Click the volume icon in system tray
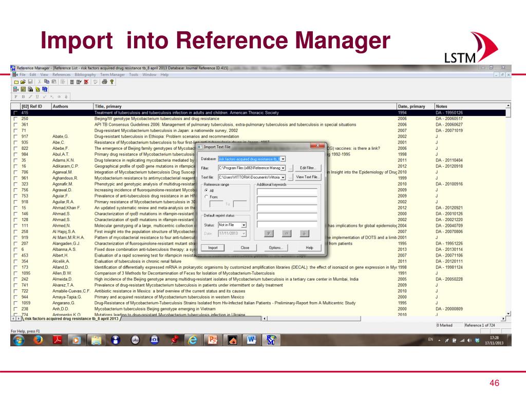Image resolution: width=526 pixels, height=394 pixels. pyautogui.click(x=469, y=341)
